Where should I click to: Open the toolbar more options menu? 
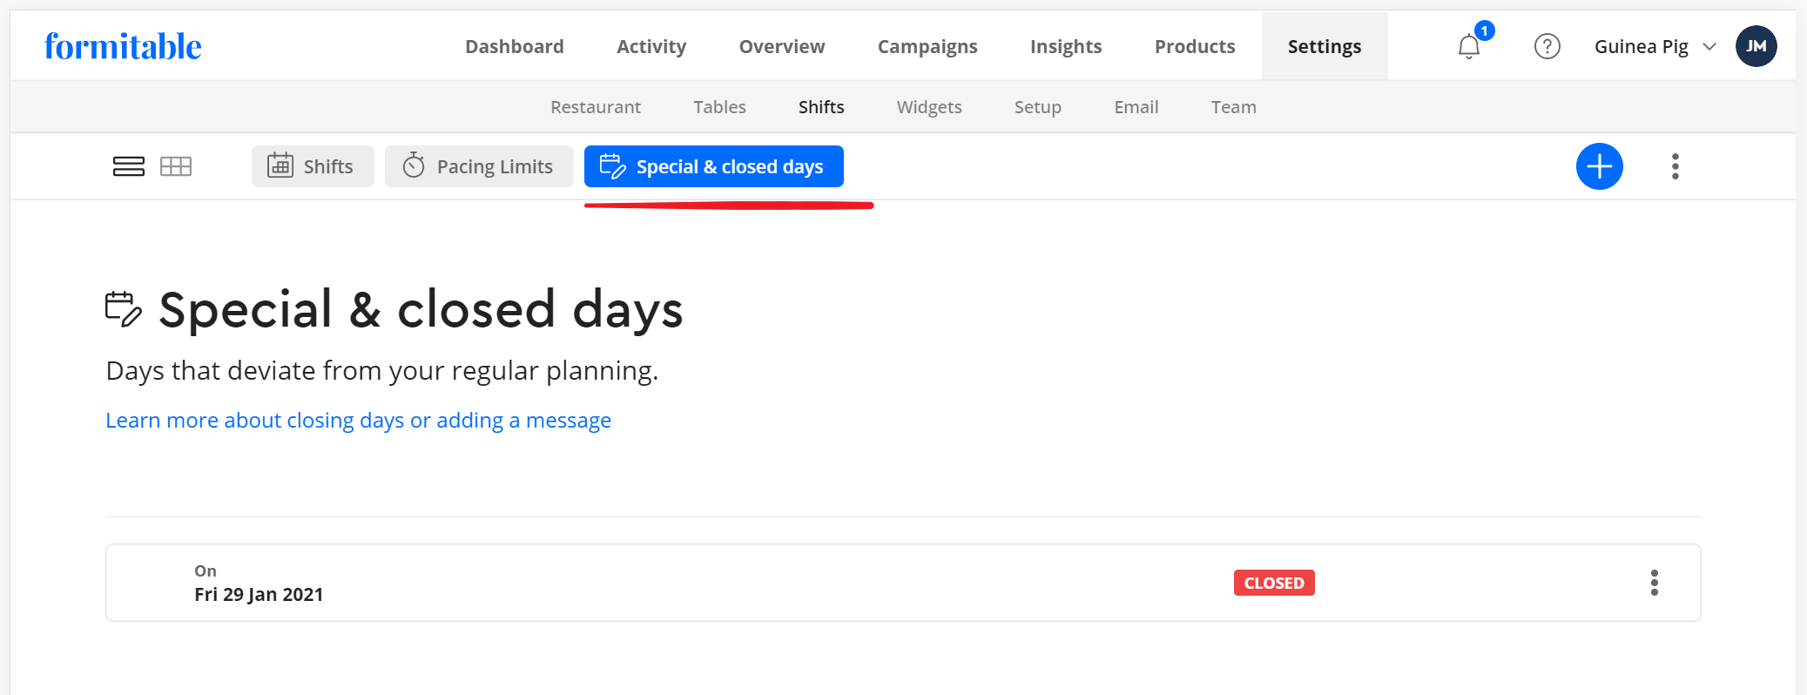(x=1675, y=166)
